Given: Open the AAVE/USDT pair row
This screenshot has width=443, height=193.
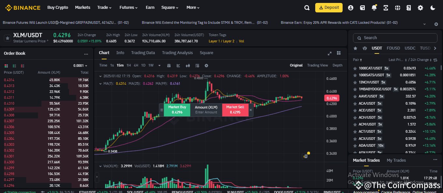Looking at the screenshot, I should [395, 96].
